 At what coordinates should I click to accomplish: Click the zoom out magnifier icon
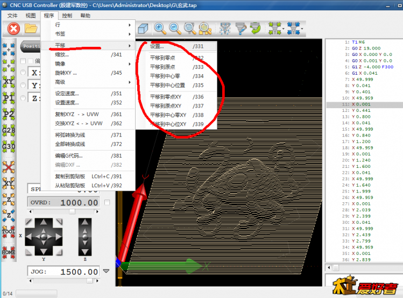point(175,29)
